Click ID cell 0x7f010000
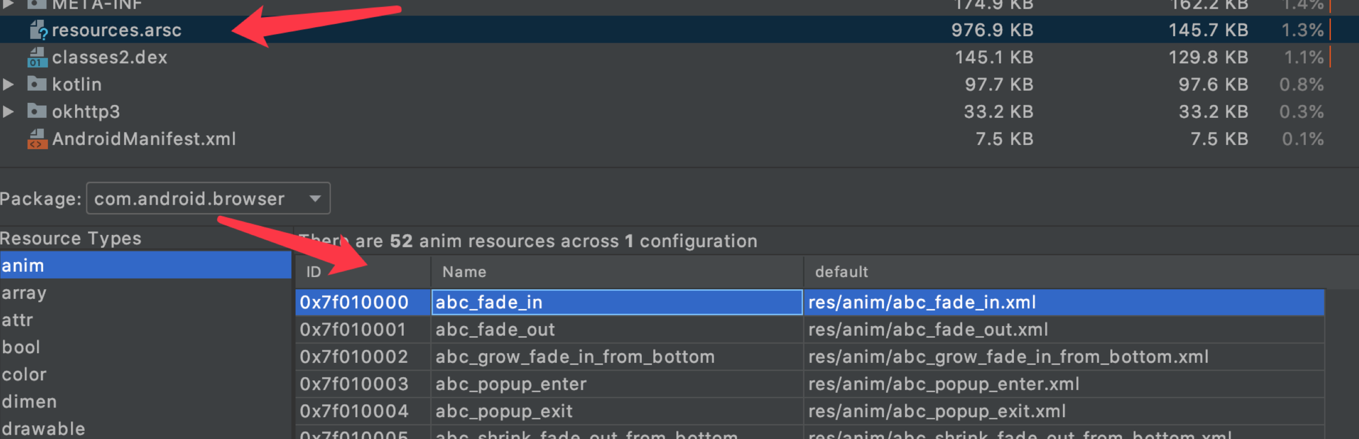Screen dimensions: 1359x439 pyautogui.click(x=363, y=302)
